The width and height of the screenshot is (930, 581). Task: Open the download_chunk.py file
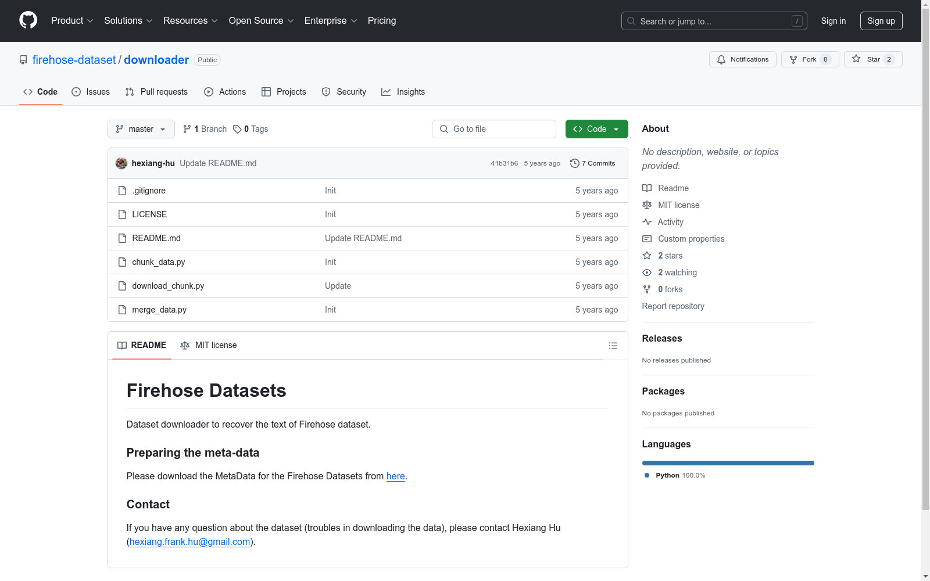[168, 286]
